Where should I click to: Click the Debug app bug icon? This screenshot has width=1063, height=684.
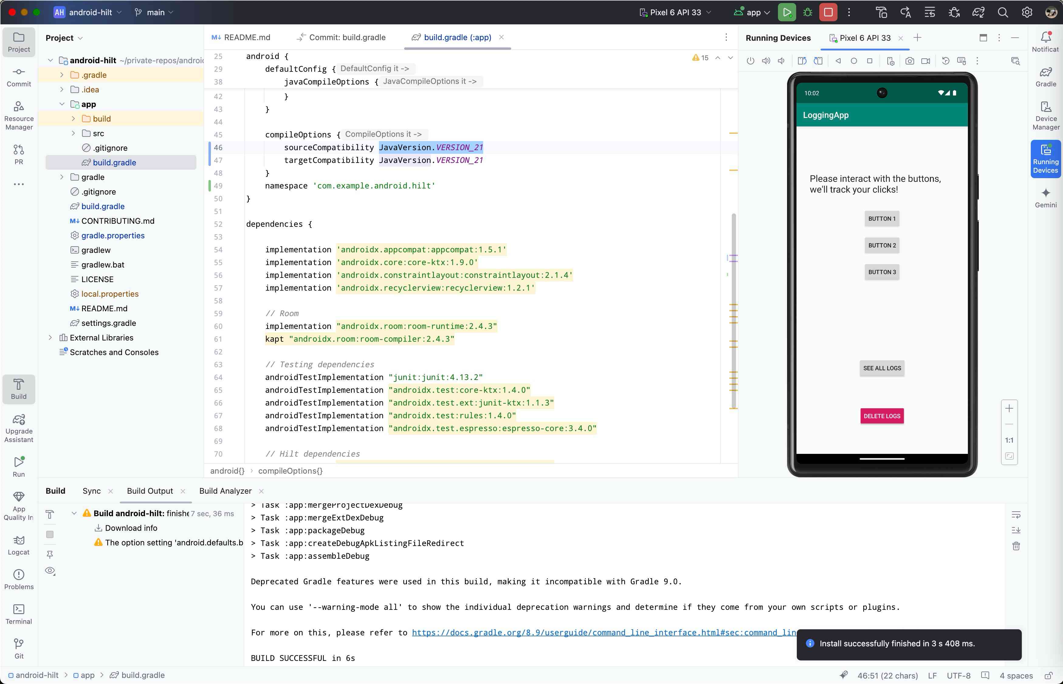[808, 12]
